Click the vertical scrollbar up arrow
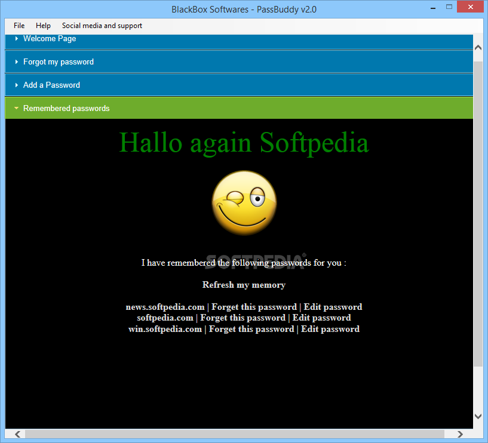 pos(478,48)
